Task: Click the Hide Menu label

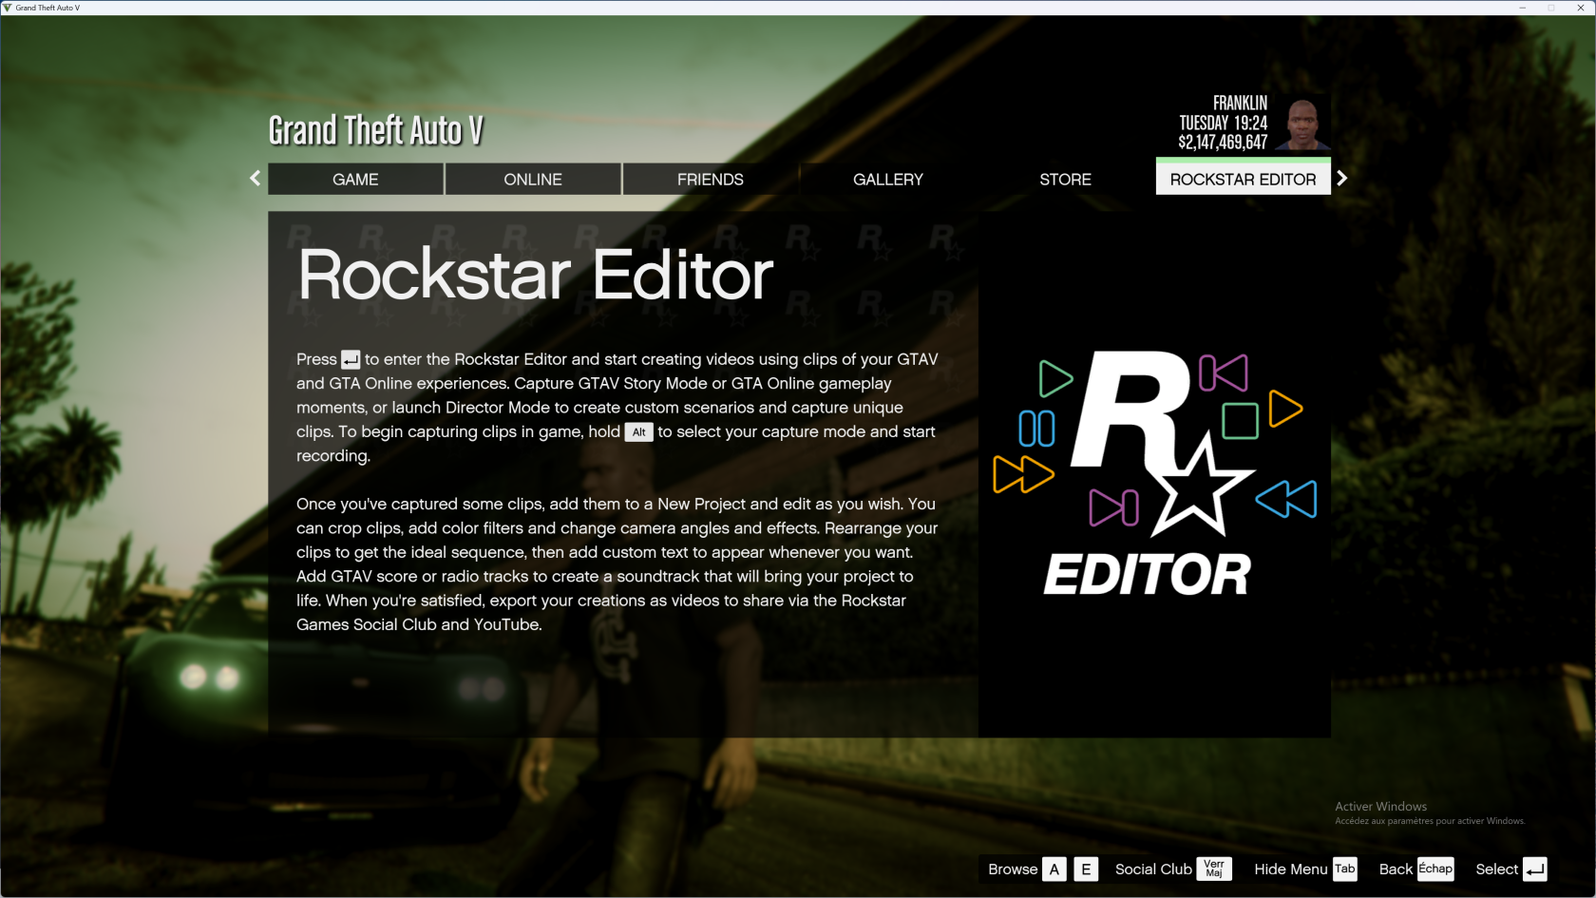Action: click(1290, 869)
